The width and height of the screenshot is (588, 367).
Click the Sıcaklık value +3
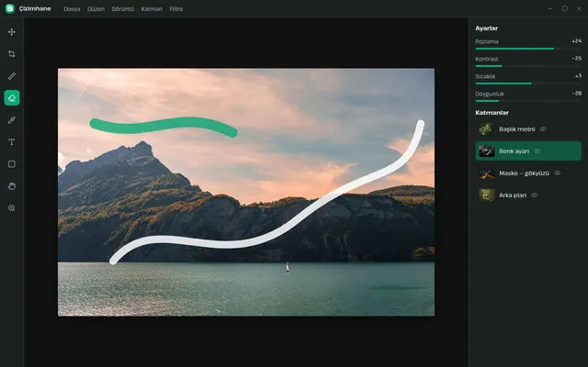(578, 76)
